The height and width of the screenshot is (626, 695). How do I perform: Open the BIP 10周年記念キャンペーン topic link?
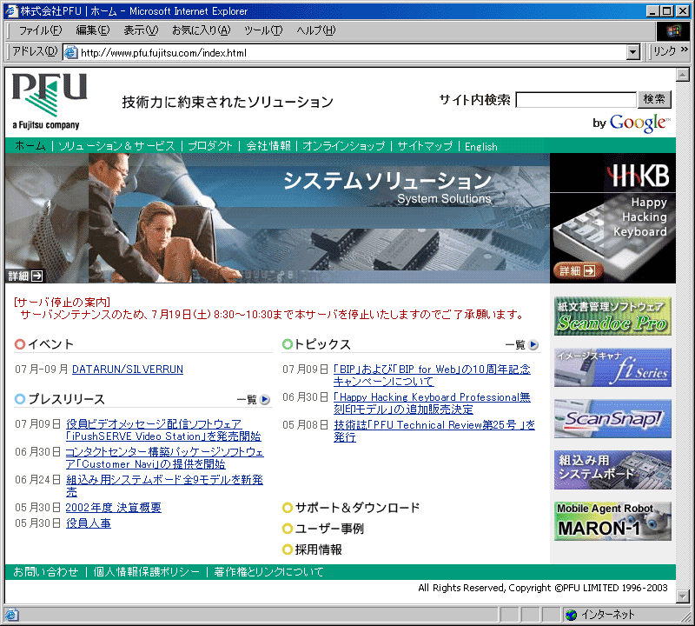(432, 376)
